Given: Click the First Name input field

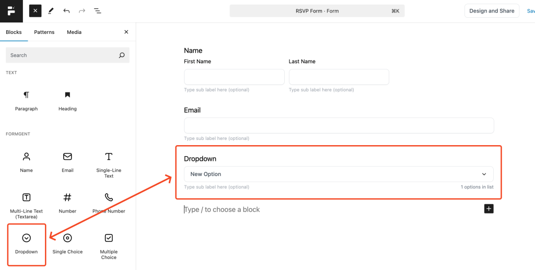Looking at the screenshot, I should (234, 77).
